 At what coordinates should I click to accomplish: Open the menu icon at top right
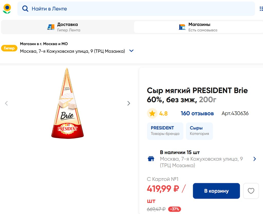(x=261, y=9)
